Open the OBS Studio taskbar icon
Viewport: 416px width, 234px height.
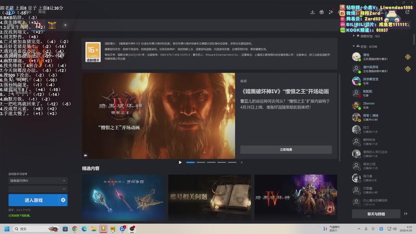point(132,229)
